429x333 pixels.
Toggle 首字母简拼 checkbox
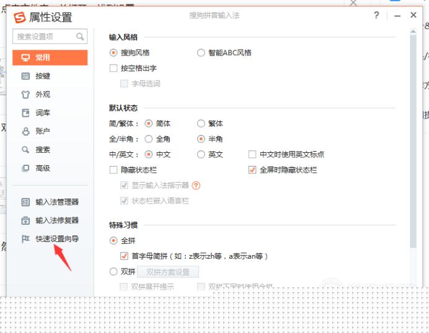click(x=124, y=256)
